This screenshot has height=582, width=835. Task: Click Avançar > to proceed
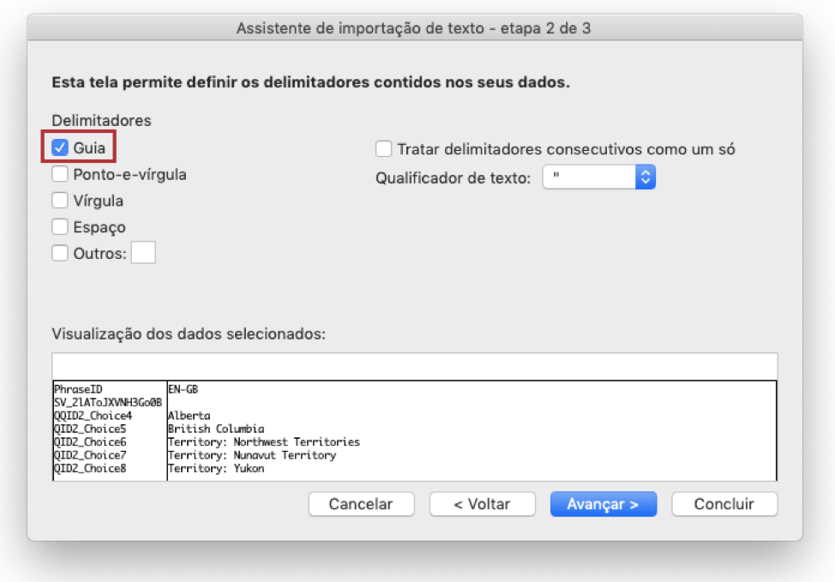pos(603,504)
